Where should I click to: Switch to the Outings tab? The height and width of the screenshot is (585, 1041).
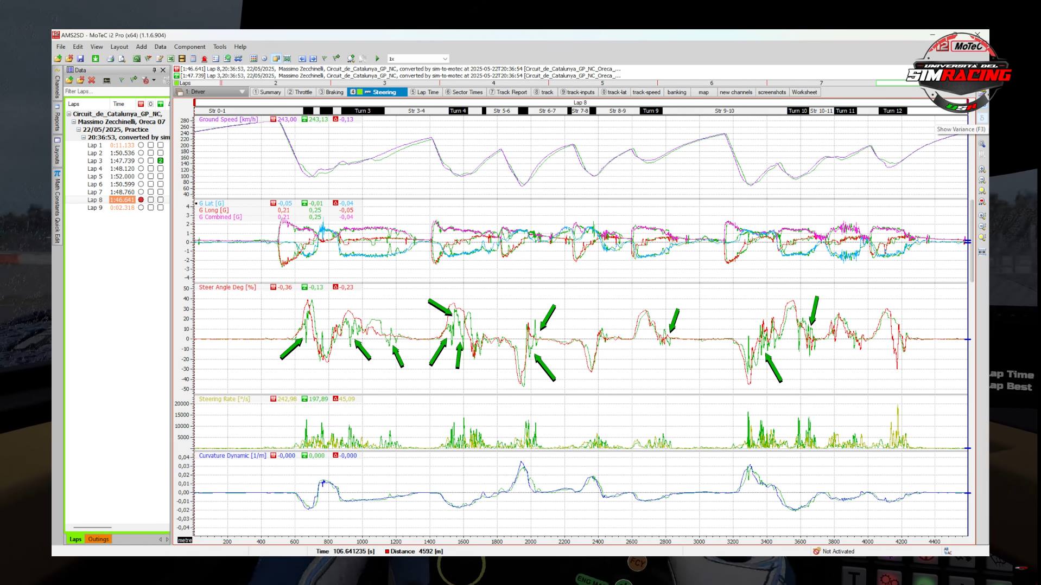click(98, 539)
